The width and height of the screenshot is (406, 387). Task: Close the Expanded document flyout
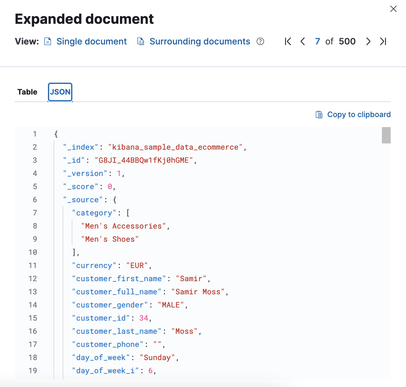click(393, 9)
